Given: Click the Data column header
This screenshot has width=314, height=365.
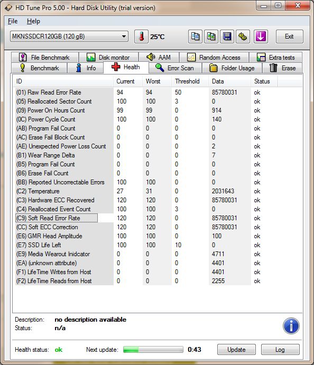Looking at the screenshot, I should [229, 81].
